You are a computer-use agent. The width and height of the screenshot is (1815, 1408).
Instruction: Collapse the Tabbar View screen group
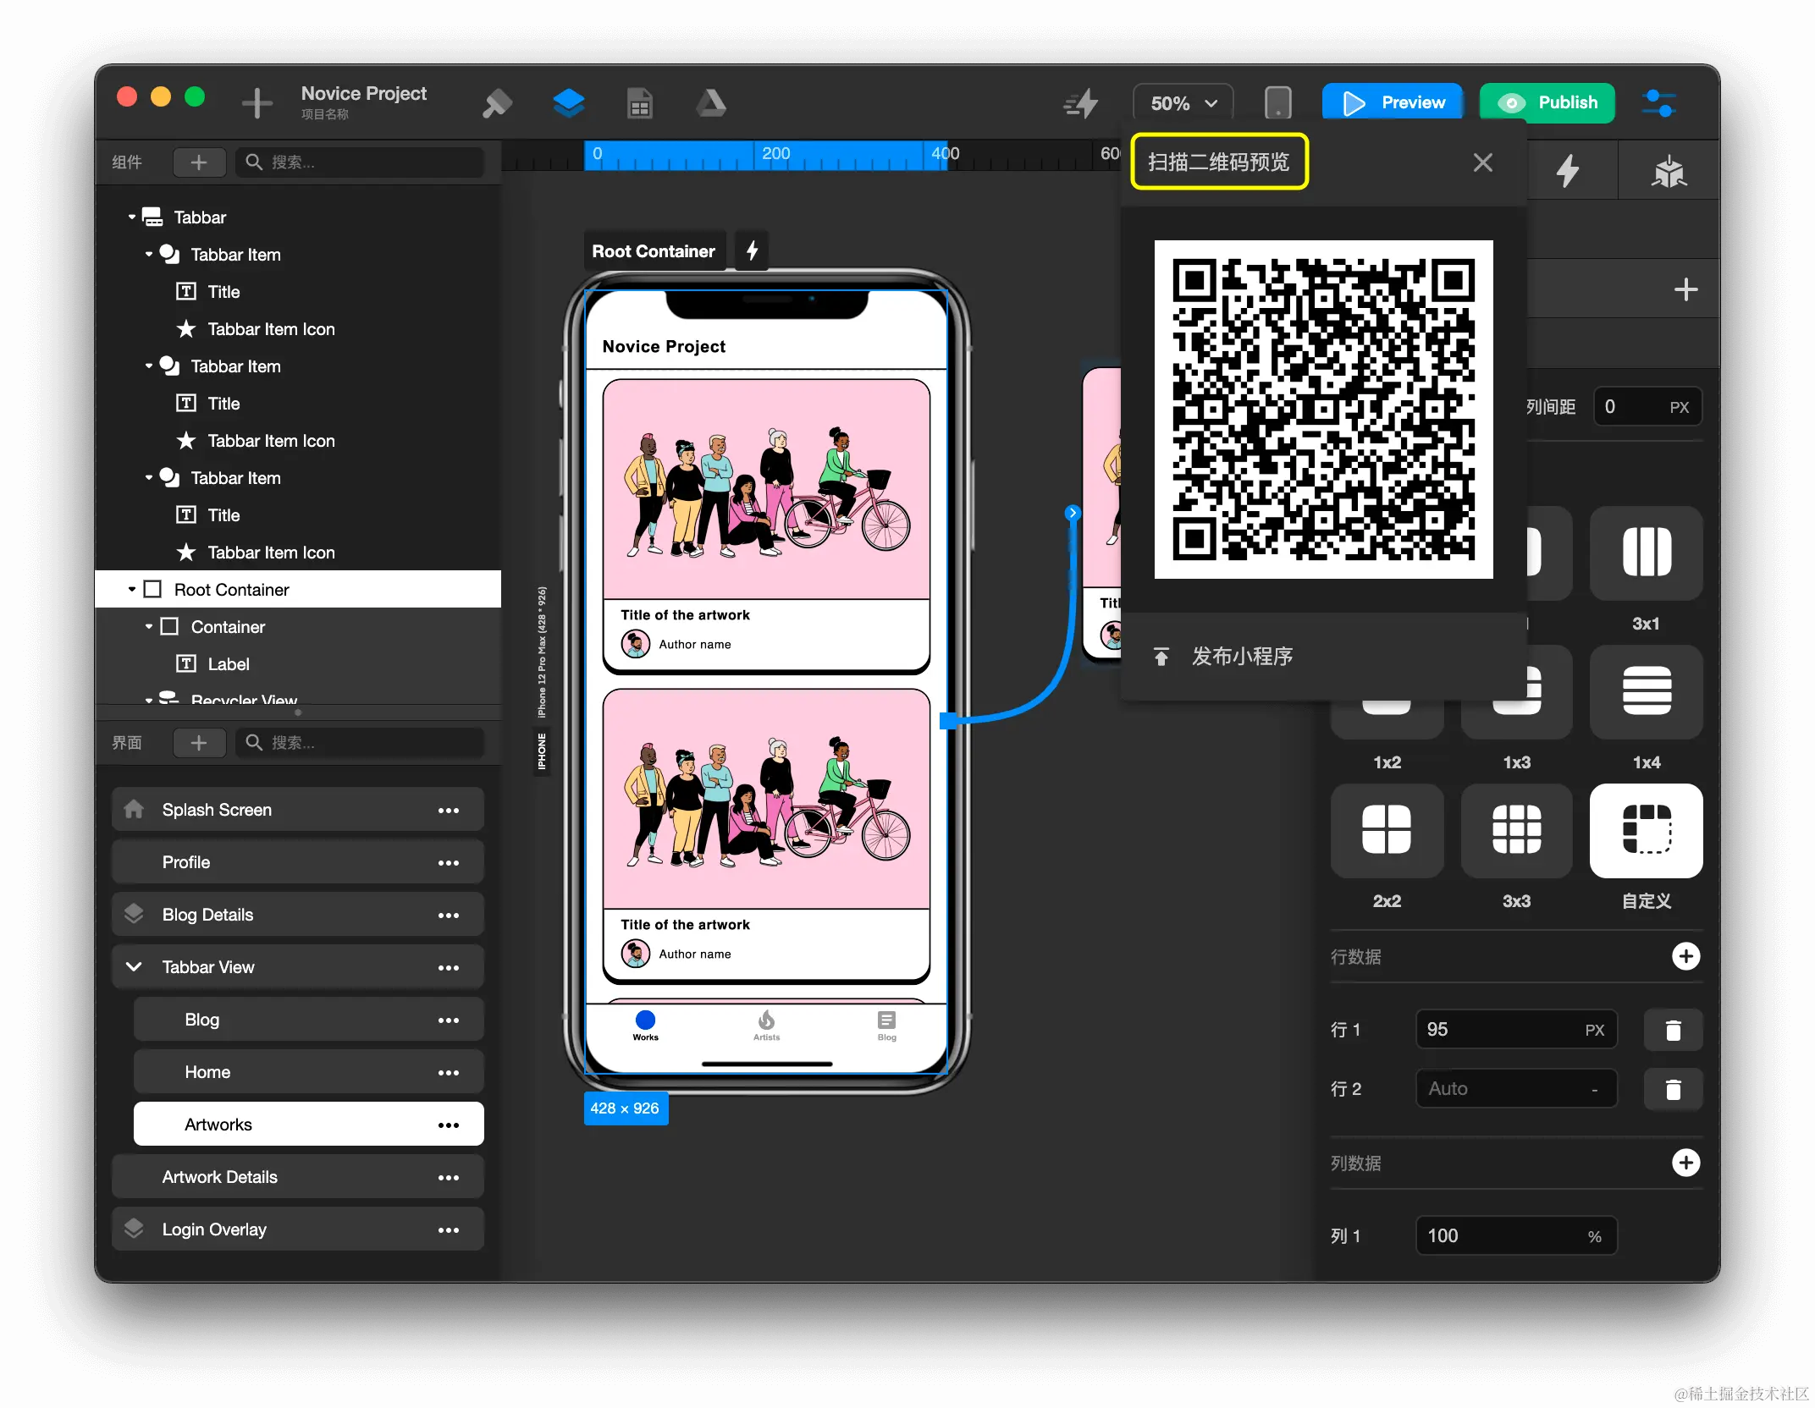tap(134, 966)
